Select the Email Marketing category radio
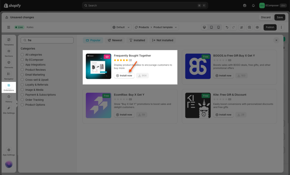This screenshot has height=175, width=290. pos(22,75)
